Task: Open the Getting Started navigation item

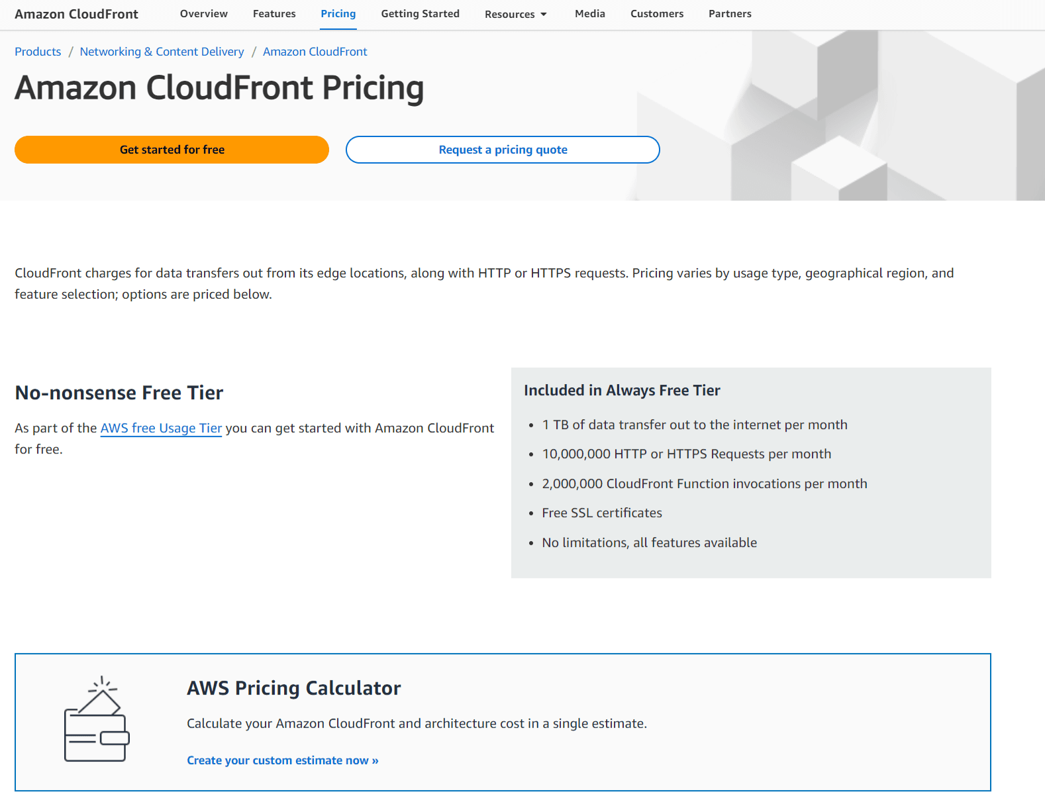Action: (420, 14)
